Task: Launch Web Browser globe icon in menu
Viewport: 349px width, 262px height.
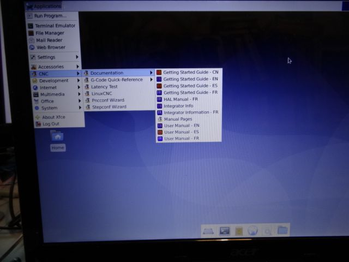Action: click(x=32, y=47)
